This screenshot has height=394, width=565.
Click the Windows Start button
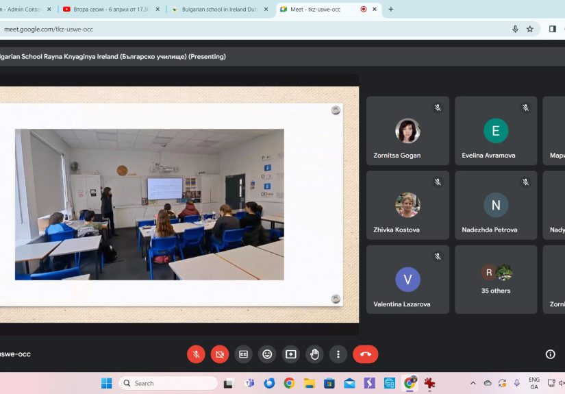(x=107, y=383)
